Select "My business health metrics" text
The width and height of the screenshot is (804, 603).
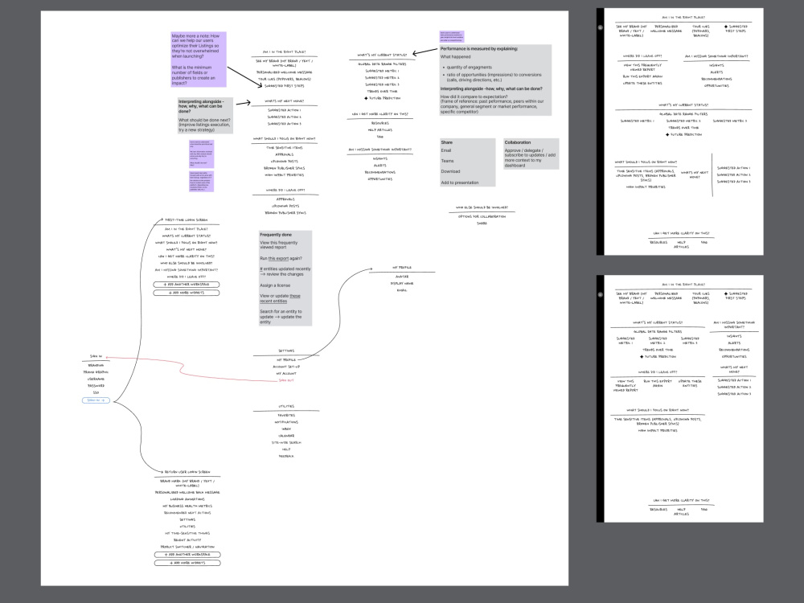(x=187, y=506)
